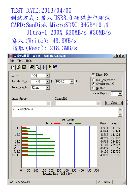Open the View menu
The height and width of the screenshot is (189, 131).
(x=20, y=61)
